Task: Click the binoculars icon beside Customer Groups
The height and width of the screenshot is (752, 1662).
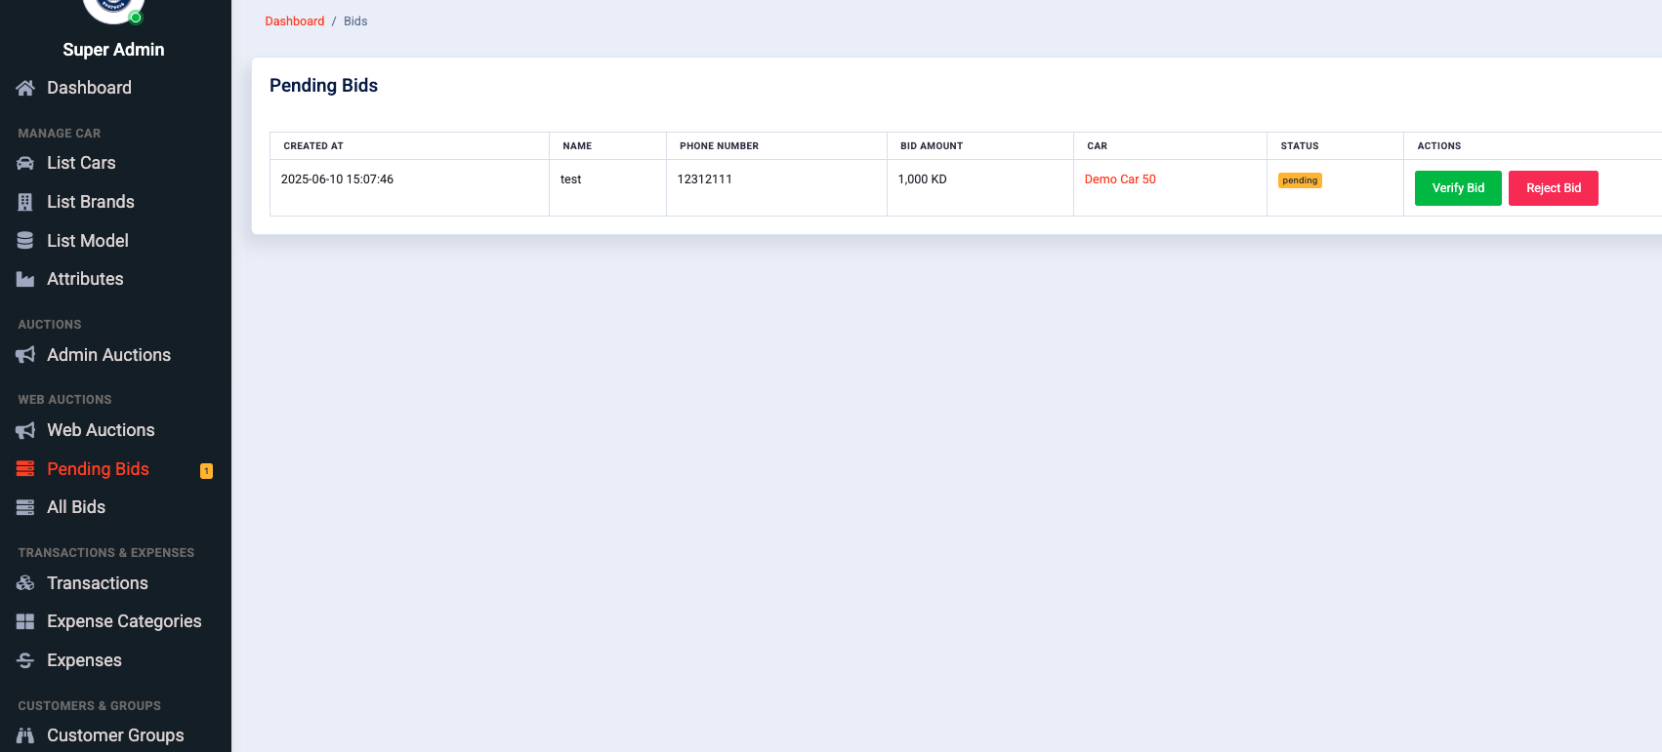Action: pyautogui.click(x=25, y=735)
